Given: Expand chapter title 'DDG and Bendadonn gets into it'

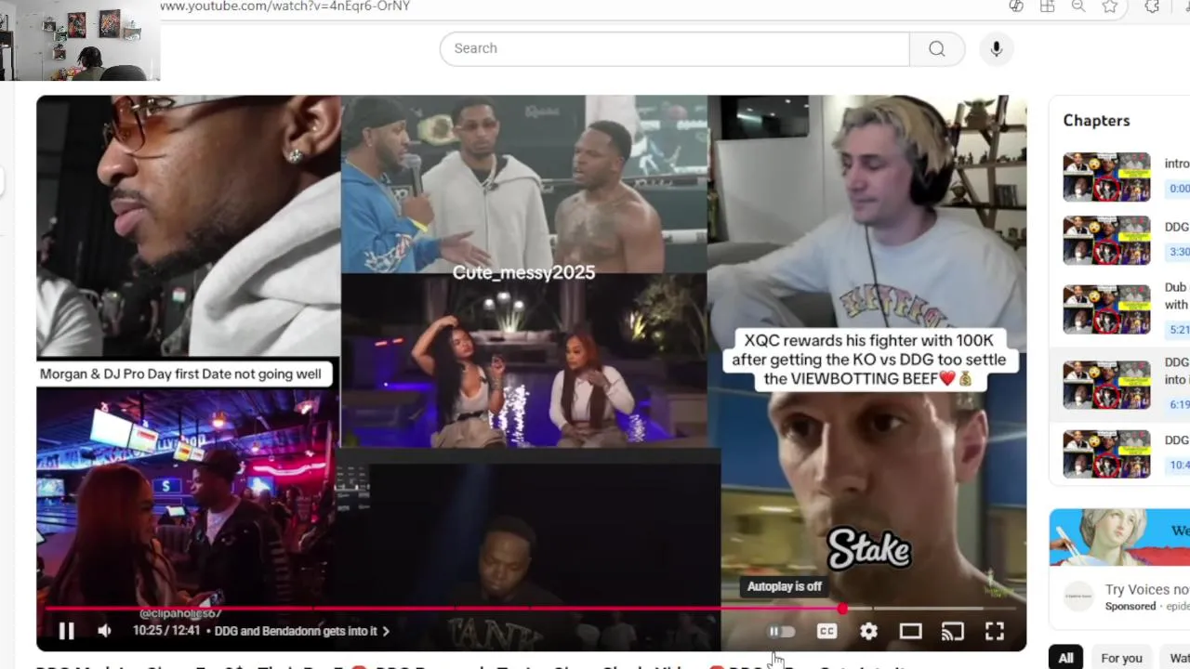Looking at the screenshot, I should [x=302, y=631].
